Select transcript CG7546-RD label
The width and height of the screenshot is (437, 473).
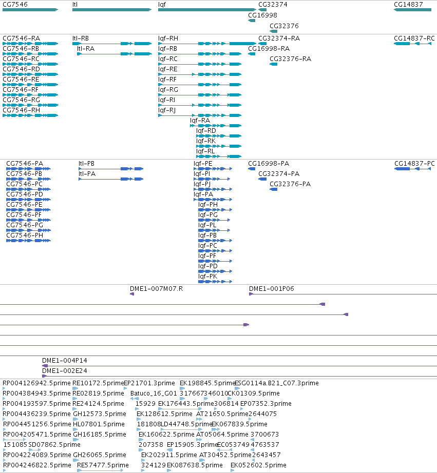point(21,69)
